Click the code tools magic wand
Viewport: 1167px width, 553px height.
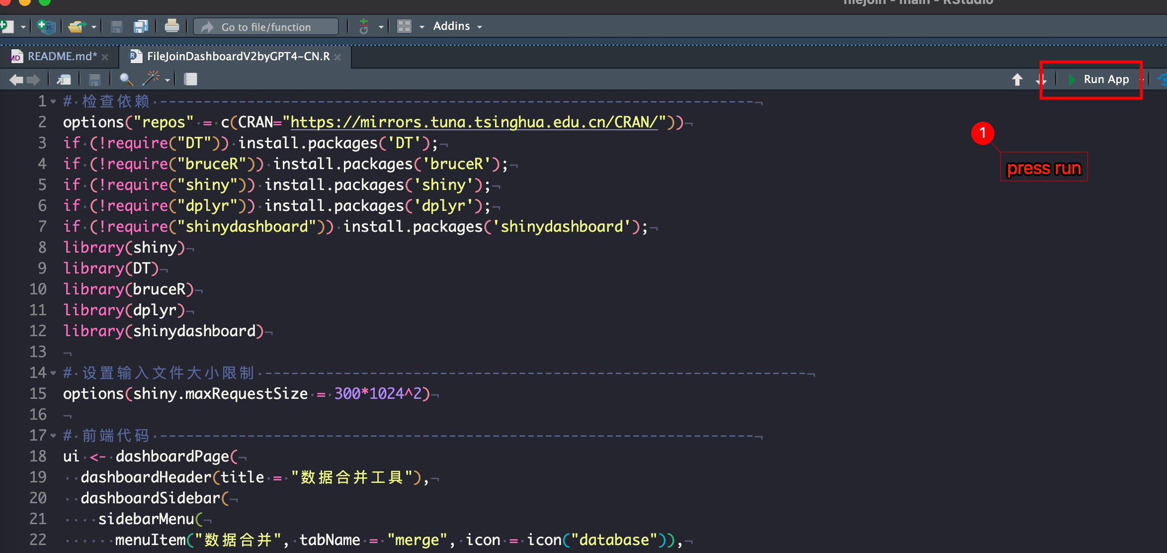click(151, 79)
